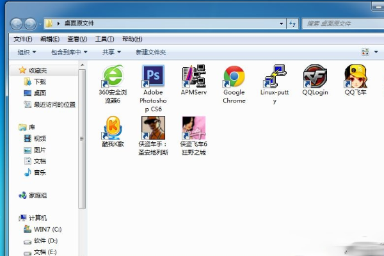
Task: Click the 搜索 桌面原文件 search box
Action: pos(343,24)
